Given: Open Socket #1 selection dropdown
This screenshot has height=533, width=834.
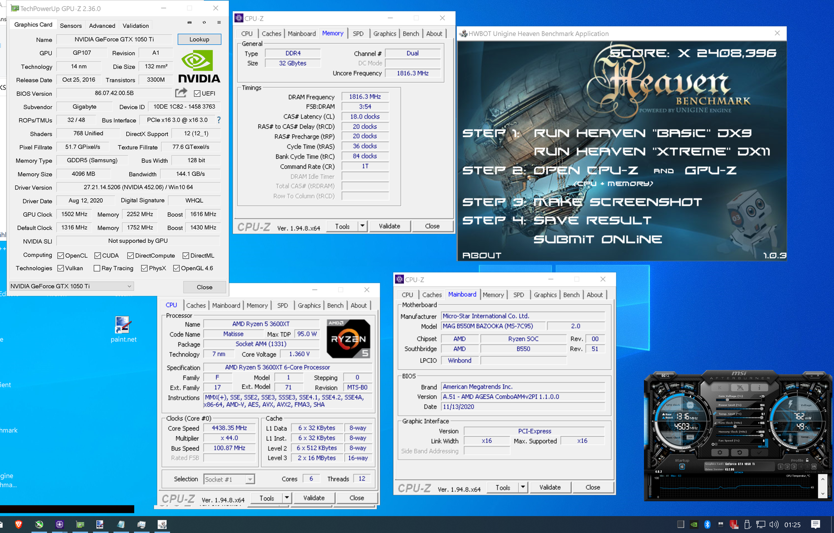Looking at the screenshot, I should (x=229, y=479).
